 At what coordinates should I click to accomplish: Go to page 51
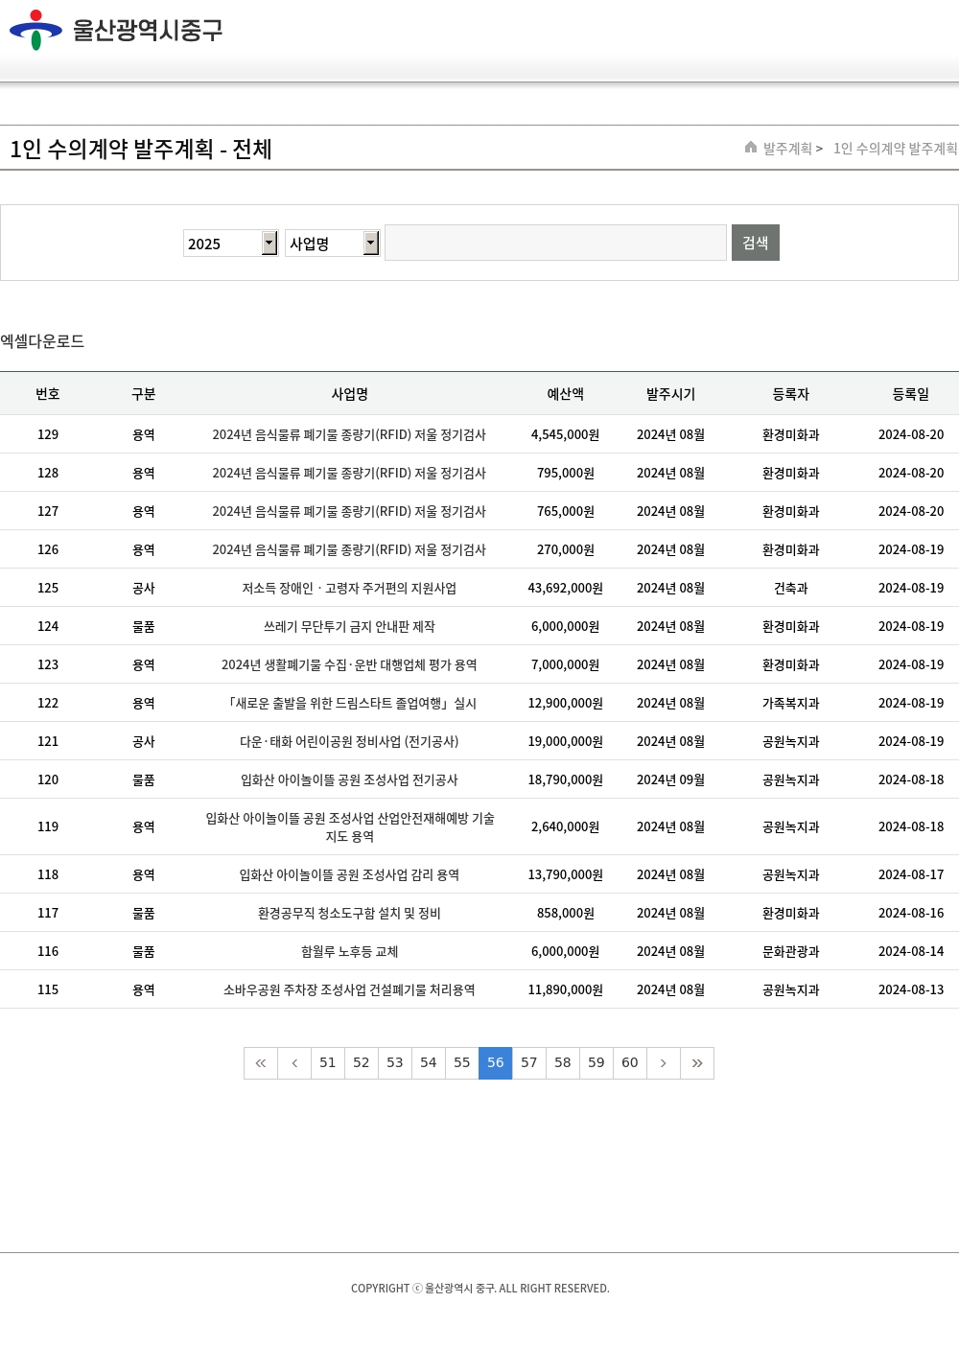tap(328, 1063)
